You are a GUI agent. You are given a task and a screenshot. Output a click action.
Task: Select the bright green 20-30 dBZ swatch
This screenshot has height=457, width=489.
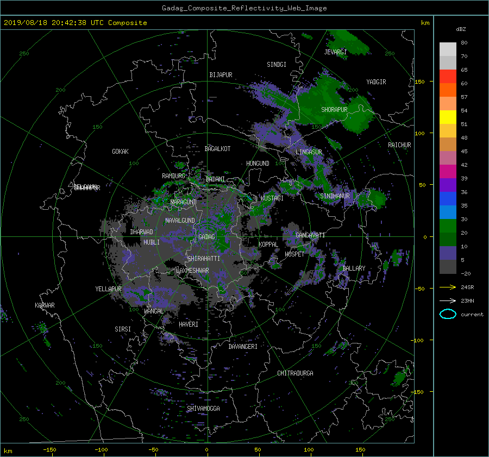click(x=448, y=226)
